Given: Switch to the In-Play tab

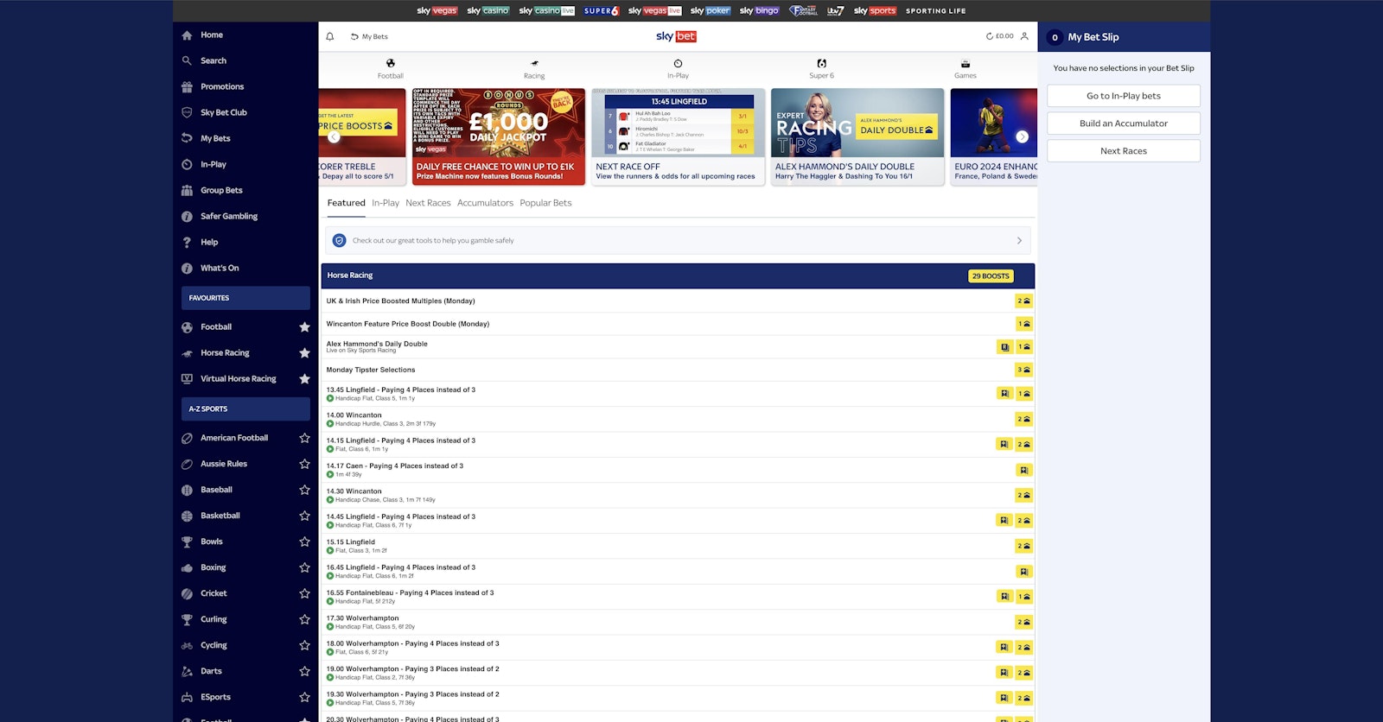Looking at the screenshot, I should [386, 203].
